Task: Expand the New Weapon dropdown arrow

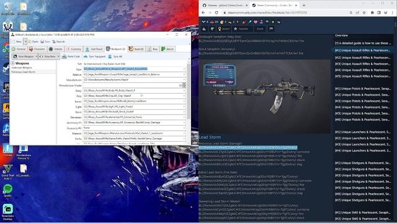Action: click(x=37, y=56)
